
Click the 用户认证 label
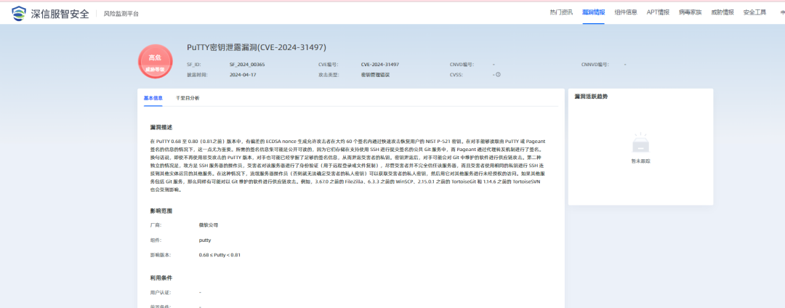pyautogui.click(x=160, y=292)
